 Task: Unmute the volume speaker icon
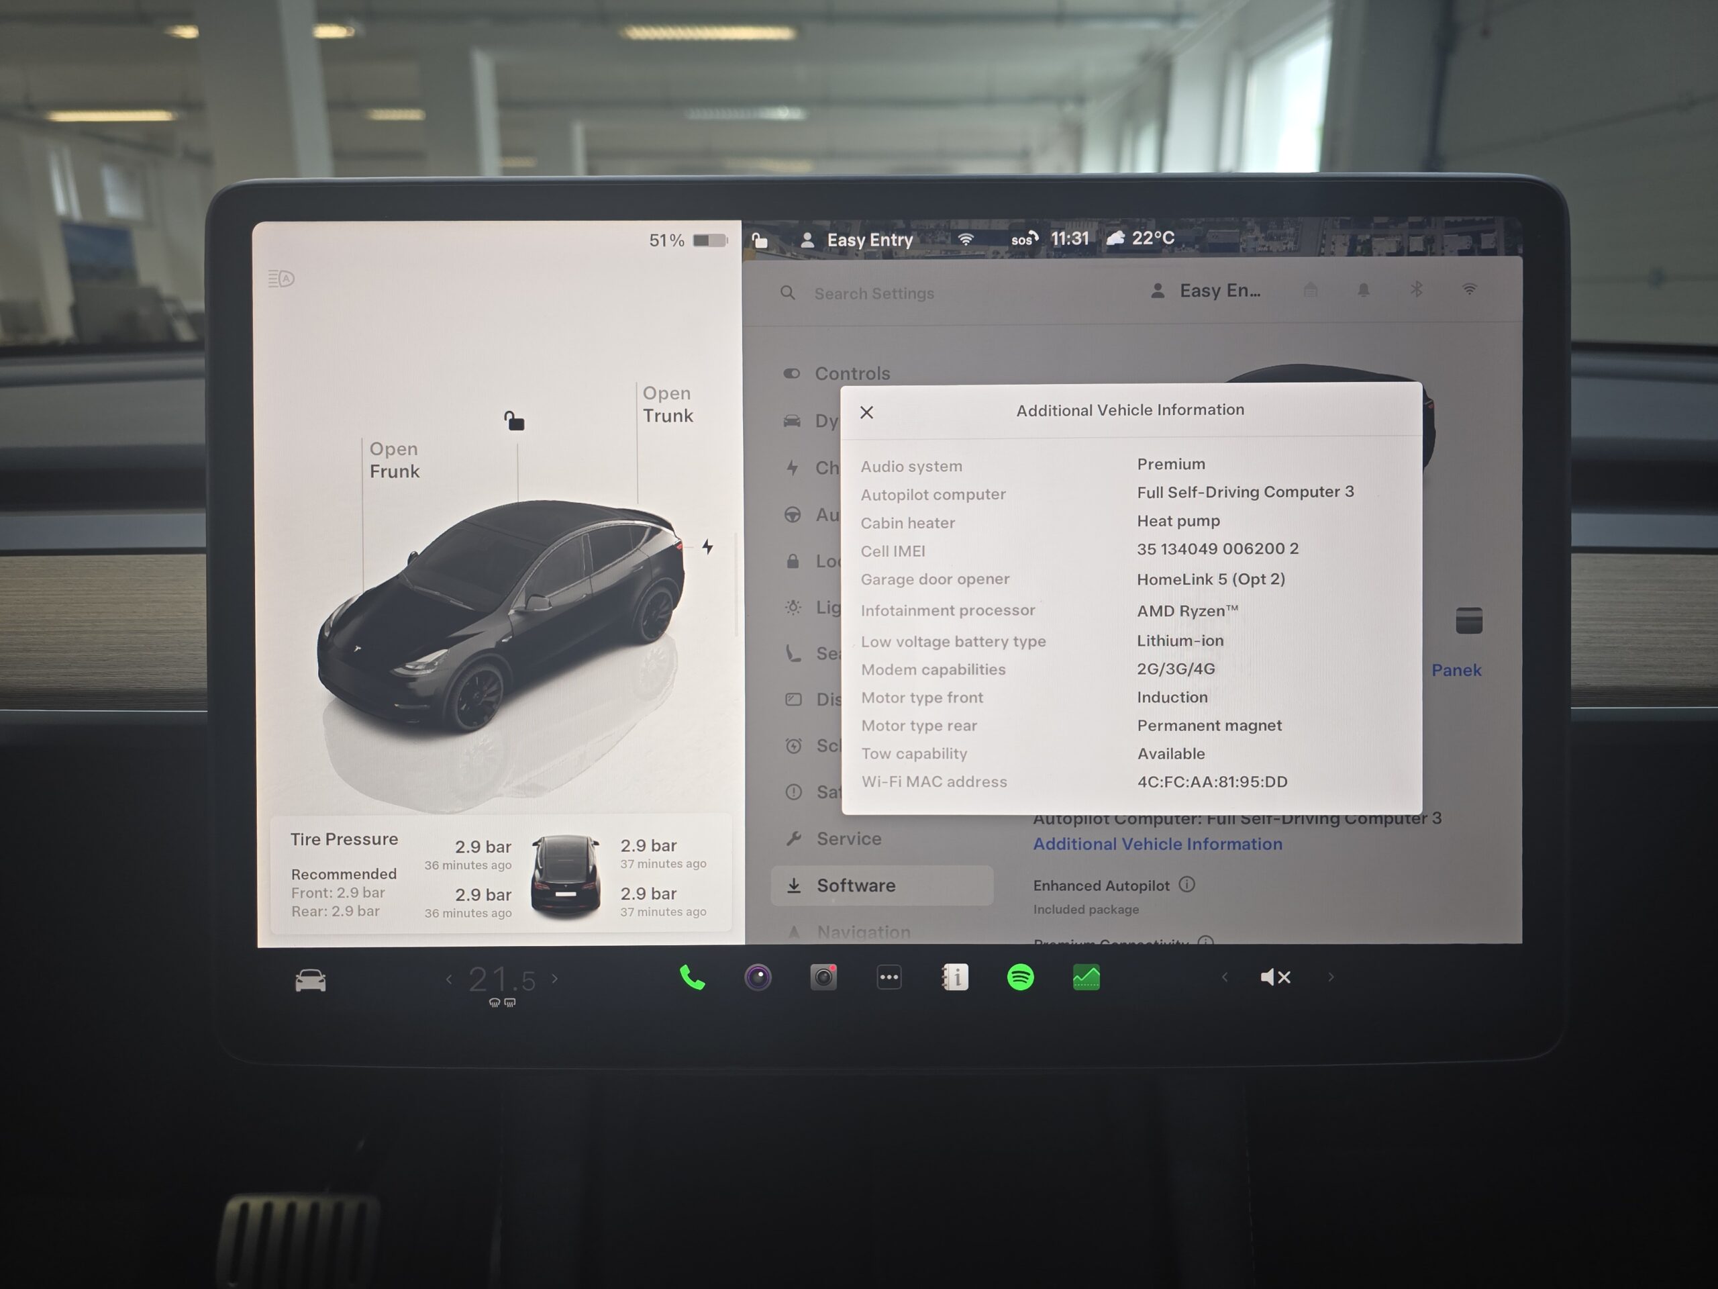[x=1275, y=977]
